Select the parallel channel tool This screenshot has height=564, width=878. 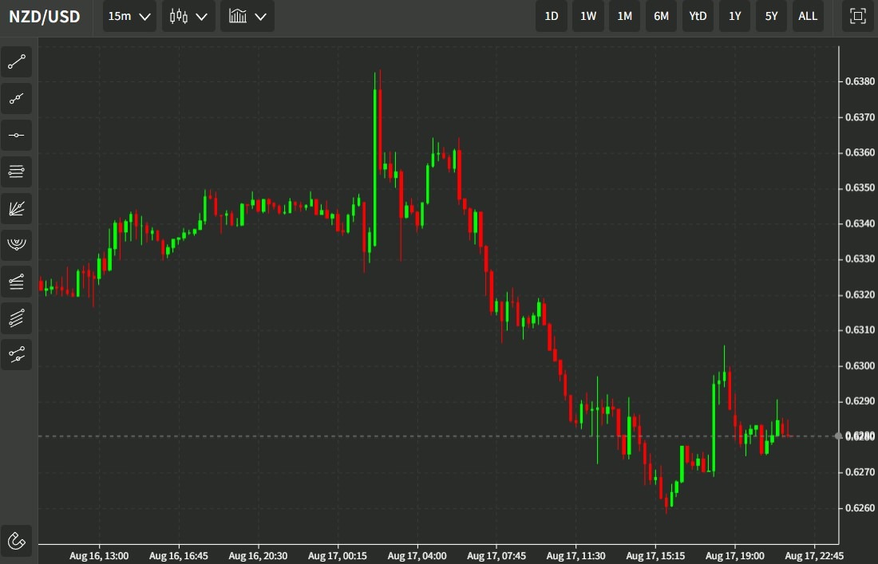pyautogui.click(x=16, y=318)
